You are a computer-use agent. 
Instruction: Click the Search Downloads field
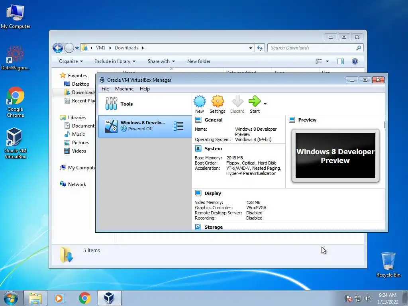pyautogui.click(x=316, y=48)
